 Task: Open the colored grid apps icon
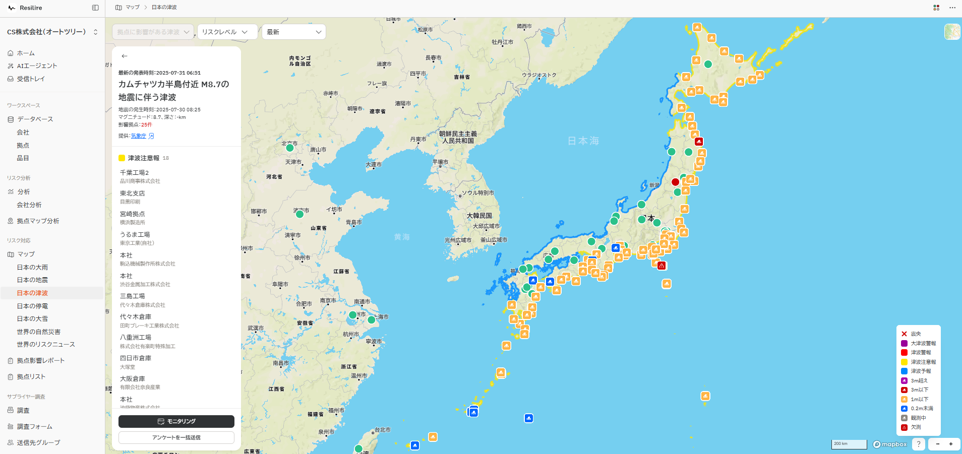click(x=936, y=8)
